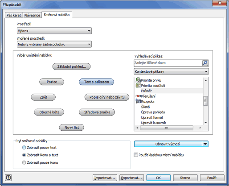Confirm with the OK button
The image size is (229, 186).
click(x=159, y=178)
